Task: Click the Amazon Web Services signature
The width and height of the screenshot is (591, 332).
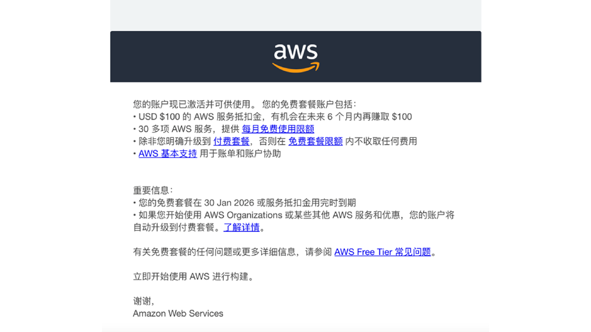Action: point(178,314)
